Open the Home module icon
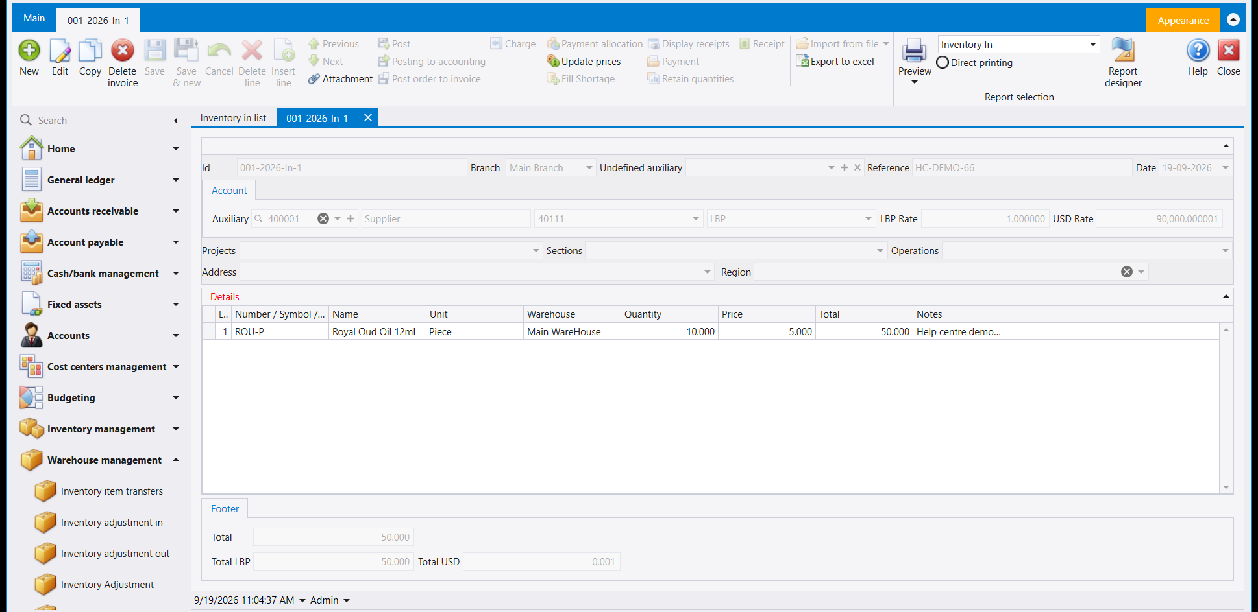 click(x=32, y=148)
